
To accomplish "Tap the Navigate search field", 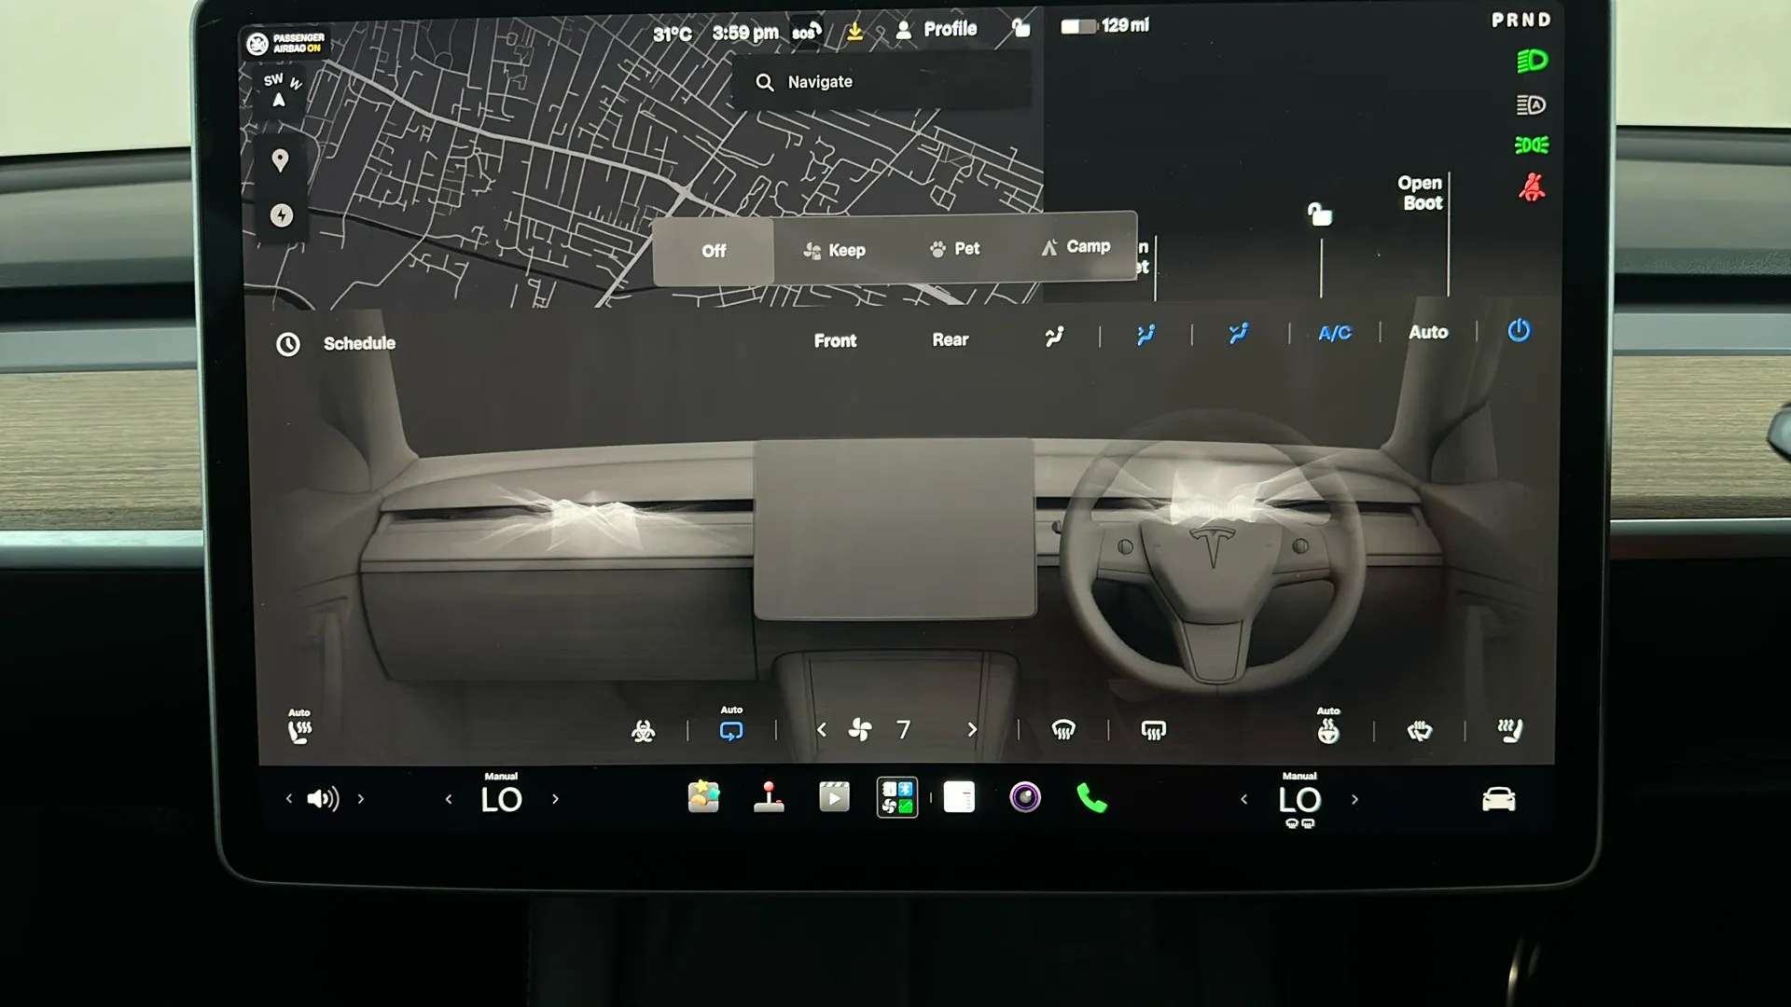I will (882, 82).
